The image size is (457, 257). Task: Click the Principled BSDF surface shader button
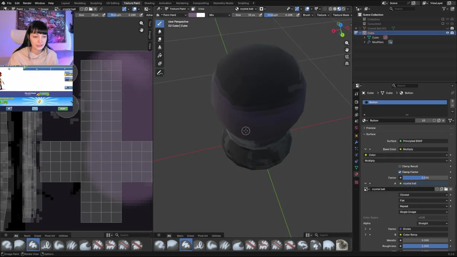[423, 141]
